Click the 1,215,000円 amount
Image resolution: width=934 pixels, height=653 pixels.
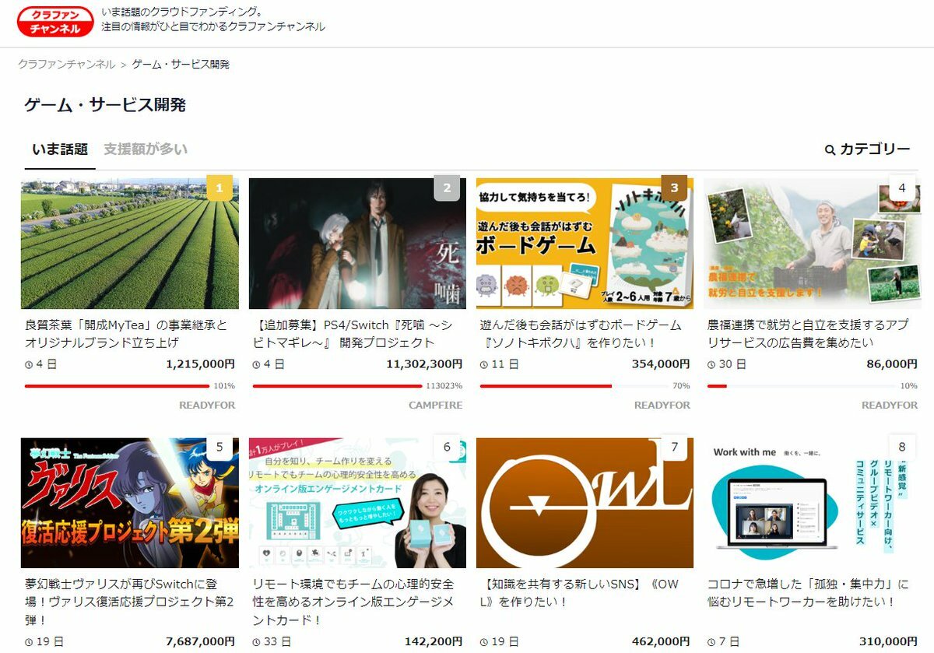200,364
